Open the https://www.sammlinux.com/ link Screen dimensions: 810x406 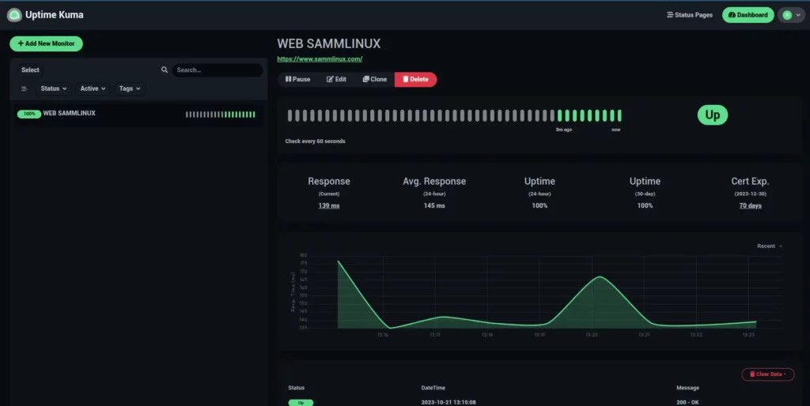coord(320,58)
